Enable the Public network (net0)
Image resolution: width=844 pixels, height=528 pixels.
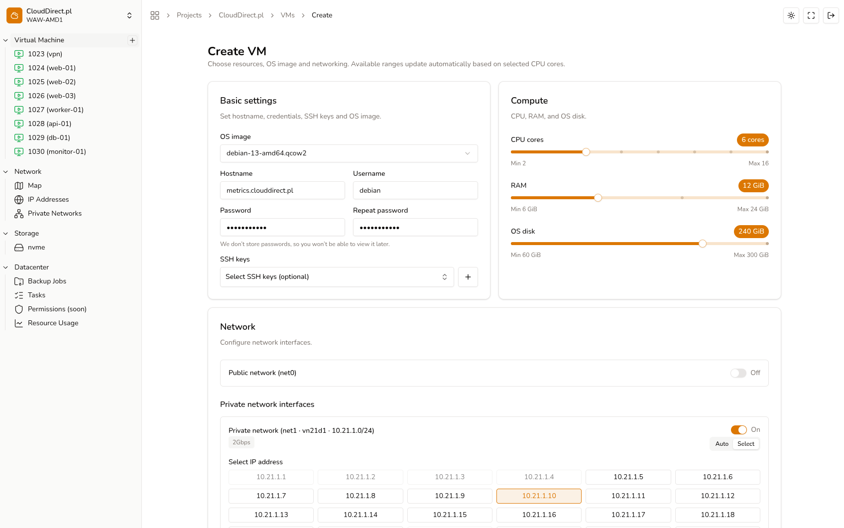tap(738, 373)
